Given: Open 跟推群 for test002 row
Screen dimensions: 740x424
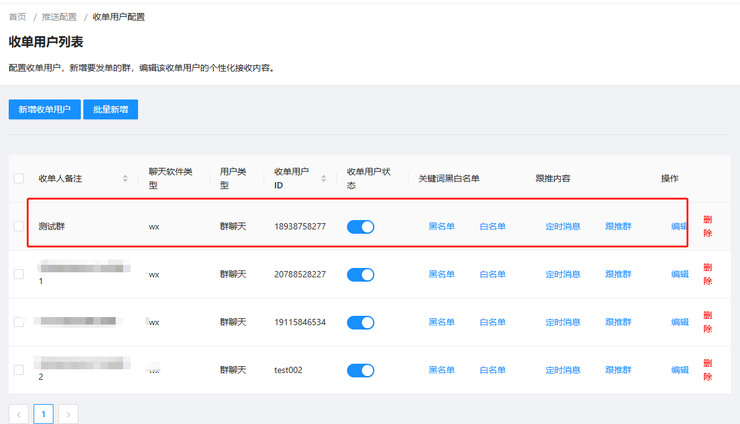Looking at the screenshot, I should (618, 370).
